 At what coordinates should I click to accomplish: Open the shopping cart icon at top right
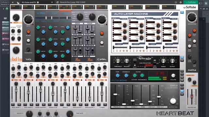tap(206, 4)
